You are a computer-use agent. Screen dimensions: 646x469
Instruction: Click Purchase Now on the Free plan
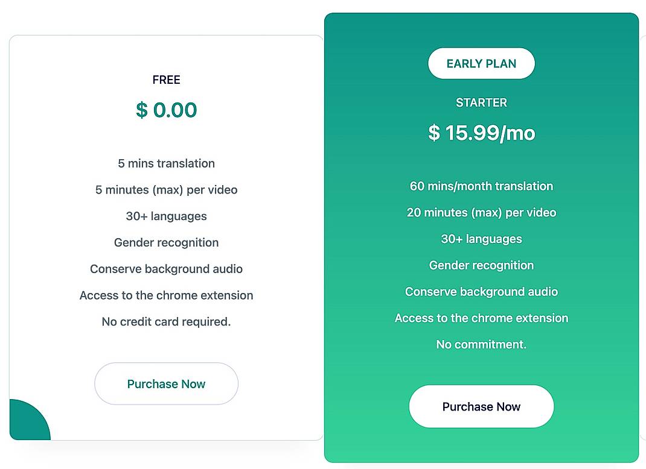coord(166,383)
